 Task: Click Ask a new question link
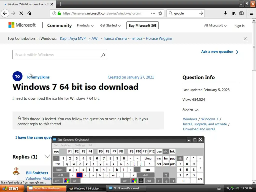click(220, 52)
